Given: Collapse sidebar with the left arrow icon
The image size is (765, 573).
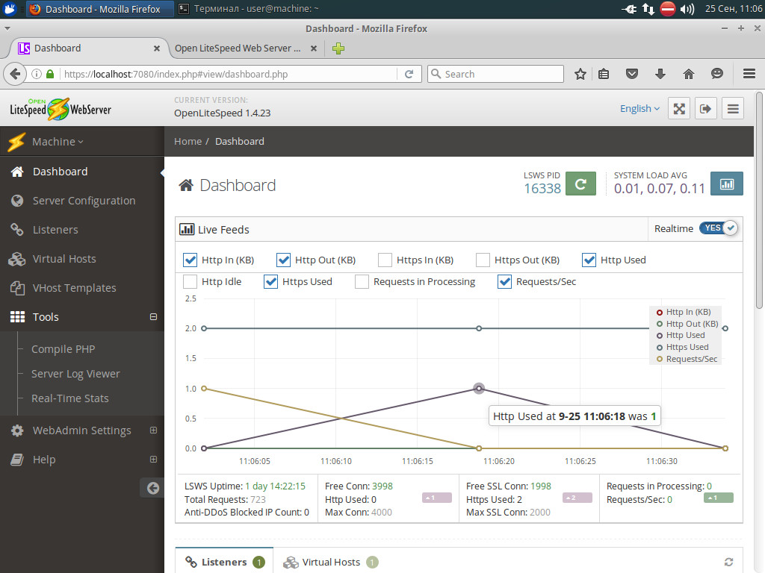Looking at the screenshot, I should (x=152, y=488).
